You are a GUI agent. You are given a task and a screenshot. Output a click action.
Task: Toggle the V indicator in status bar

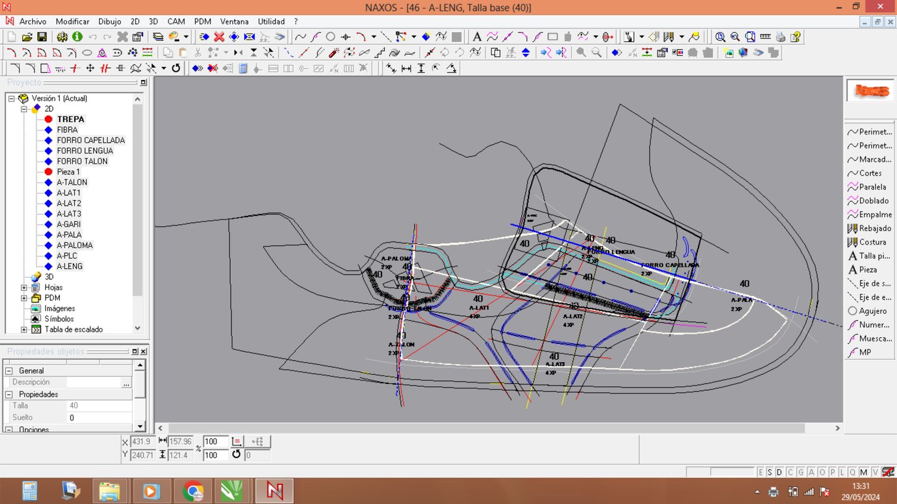(x=875, y=472)
